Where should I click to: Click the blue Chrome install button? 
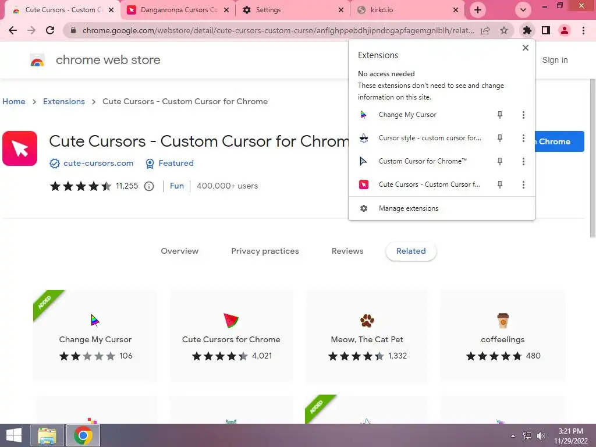pos(559,141)
